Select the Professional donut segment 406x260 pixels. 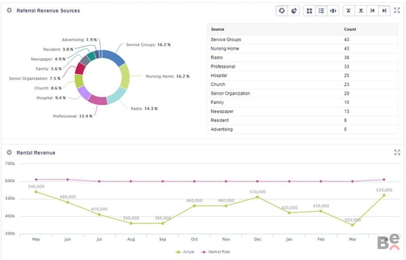98,100
